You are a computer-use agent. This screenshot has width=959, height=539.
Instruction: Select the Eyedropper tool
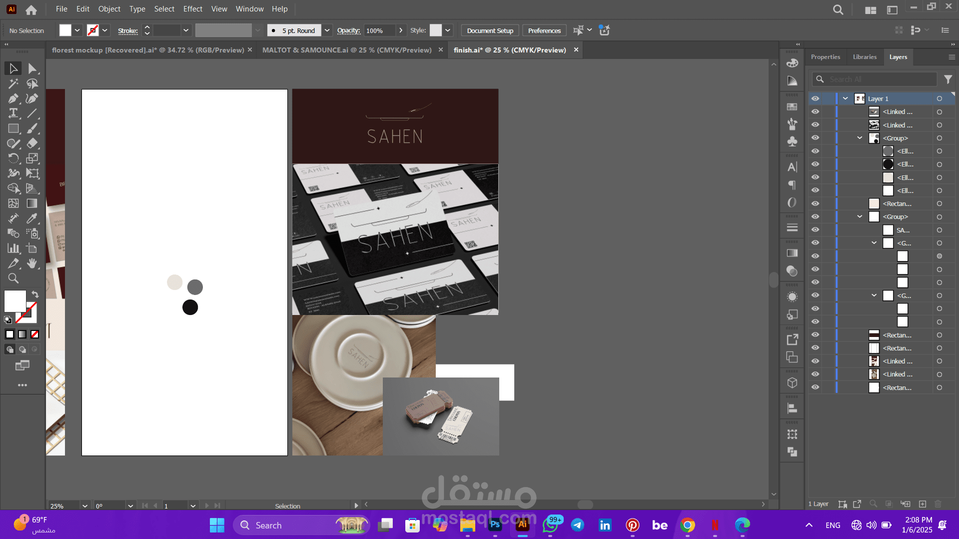coord(32,218)
